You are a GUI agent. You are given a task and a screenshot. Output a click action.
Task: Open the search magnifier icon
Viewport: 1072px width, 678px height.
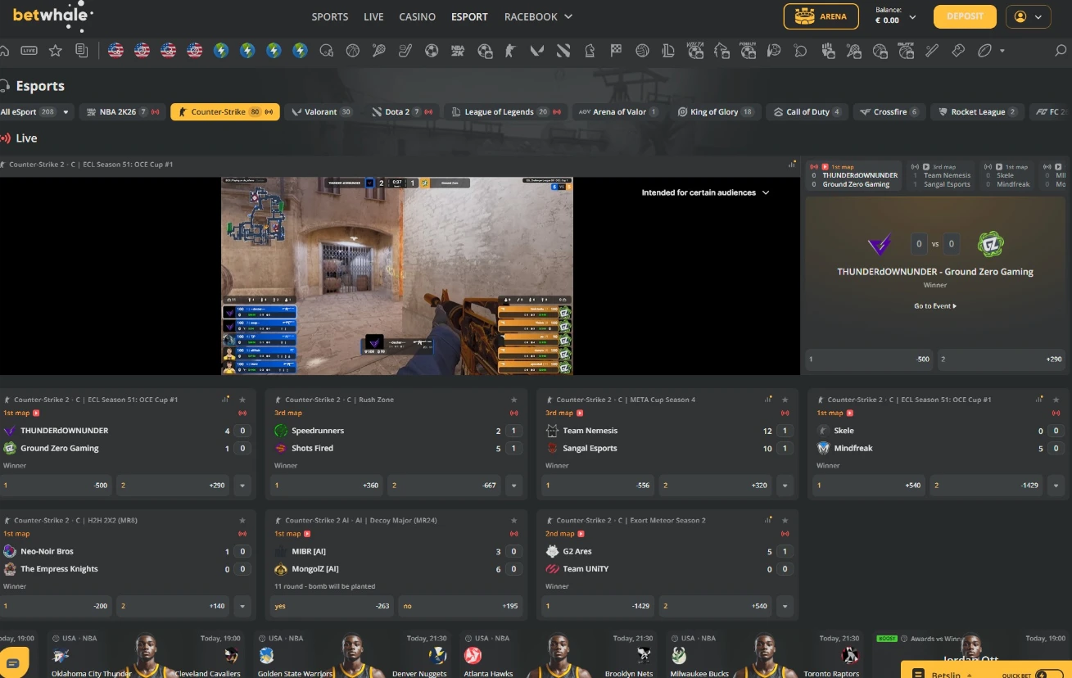[1059, 51]
